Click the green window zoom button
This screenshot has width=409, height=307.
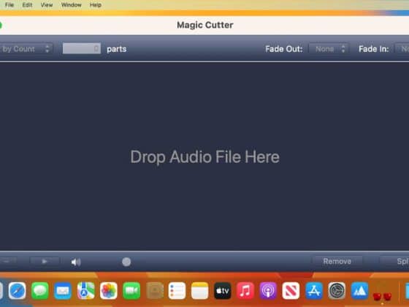click(1, 26)
